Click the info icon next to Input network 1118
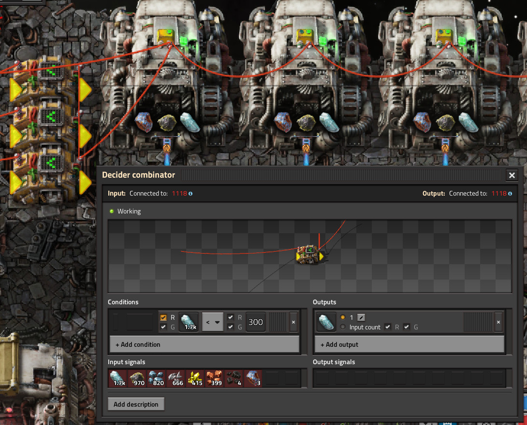The width and height of the screenshot is (527, 425). (190, 194)
